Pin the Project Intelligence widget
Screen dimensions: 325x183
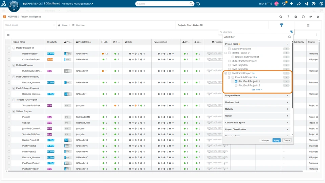click(x=310, y=17)
